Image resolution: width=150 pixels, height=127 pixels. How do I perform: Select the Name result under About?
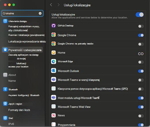pyautogui.click(x=12, y=81)
